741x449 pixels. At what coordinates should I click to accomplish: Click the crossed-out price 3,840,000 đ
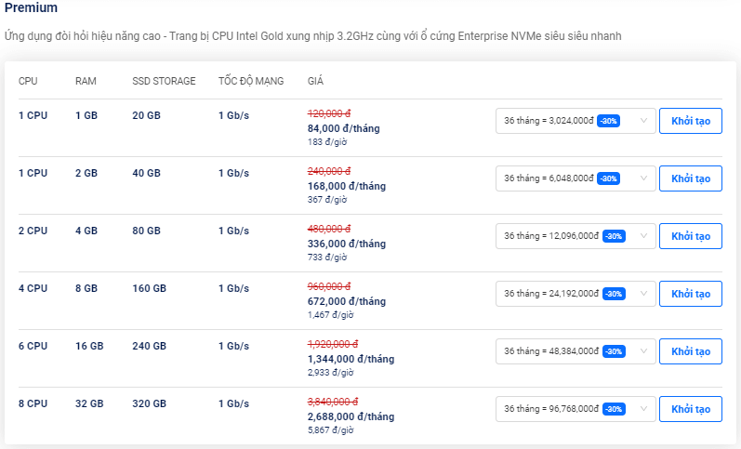tap(333, 402)
